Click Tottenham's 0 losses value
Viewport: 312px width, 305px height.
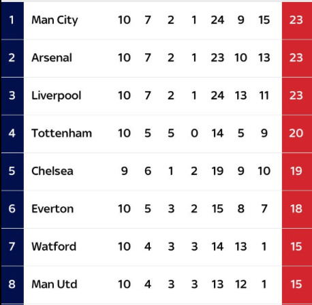pyautogui.click(x=194, y=133)
